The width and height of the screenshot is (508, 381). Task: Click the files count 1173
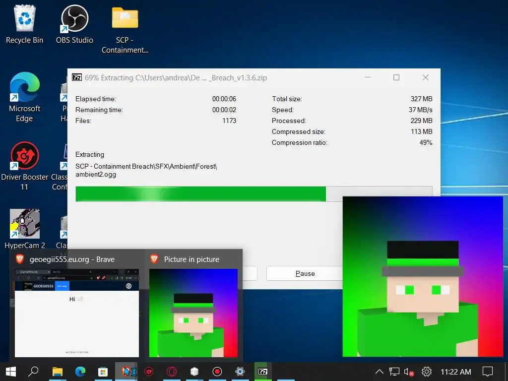tap(229, 121)
